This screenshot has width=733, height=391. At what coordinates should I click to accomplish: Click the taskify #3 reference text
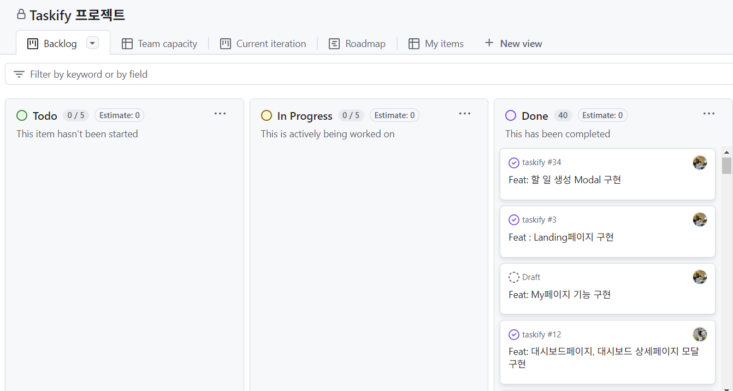[x=539, y=220]
